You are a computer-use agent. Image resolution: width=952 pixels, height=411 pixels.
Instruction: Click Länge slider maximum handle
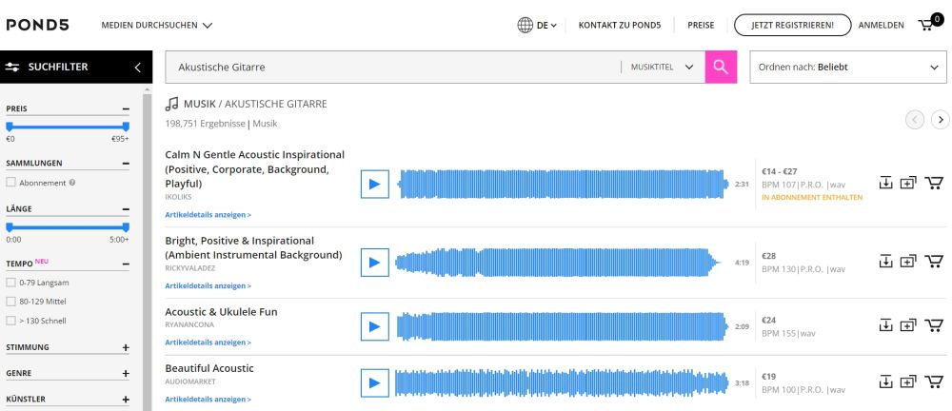(126, 227)
